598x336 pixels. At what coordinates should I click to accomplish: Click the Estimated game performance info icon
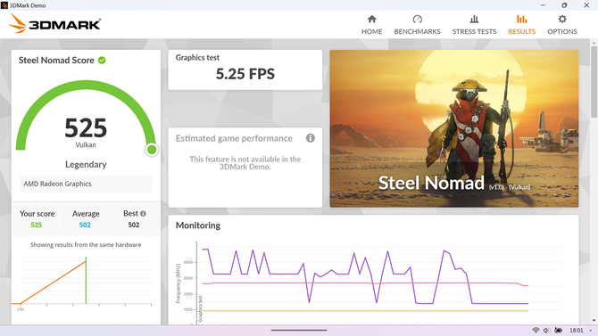coord(311,138)
